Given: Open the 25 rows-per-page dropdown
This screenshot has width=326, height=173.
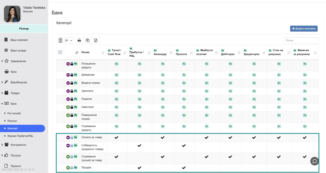Looking at the screenshot, I should click(68, 40).
